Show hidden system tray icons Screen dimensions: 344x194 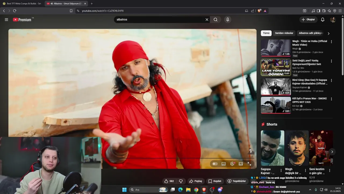[310, 190]
